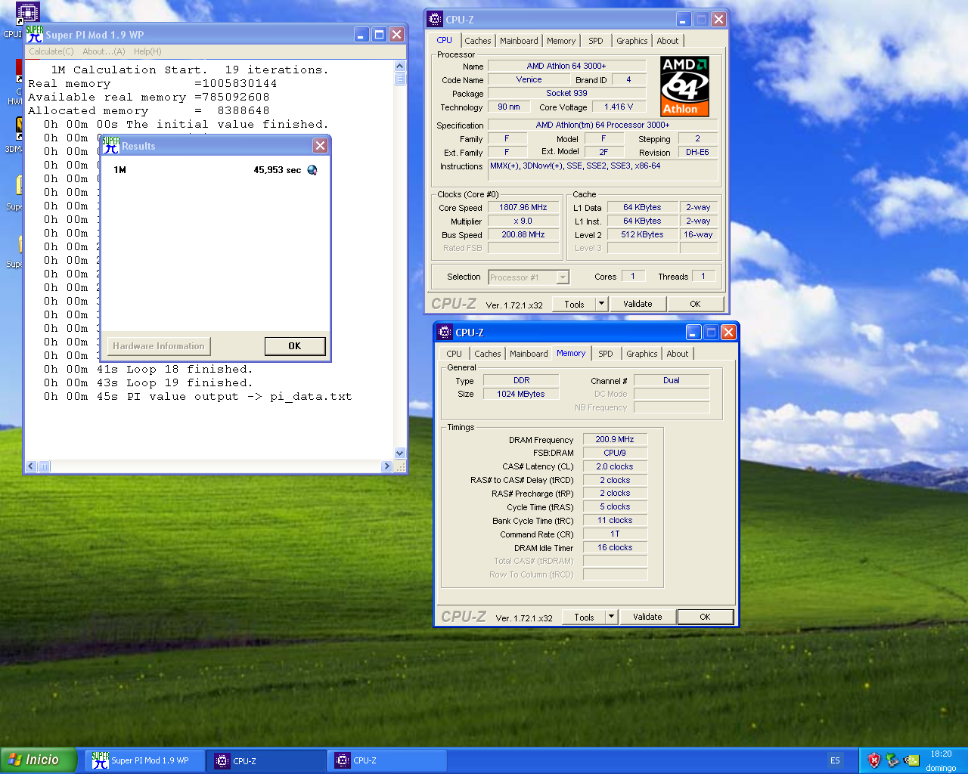Click Super PI horizontal scrollbar right arrow
Image resolution: width=968 pixels, height=774 pixels.
coord(386,466)
